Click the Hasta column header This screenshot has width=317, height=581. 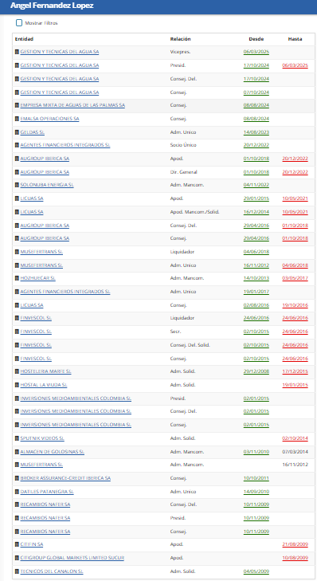295,39
